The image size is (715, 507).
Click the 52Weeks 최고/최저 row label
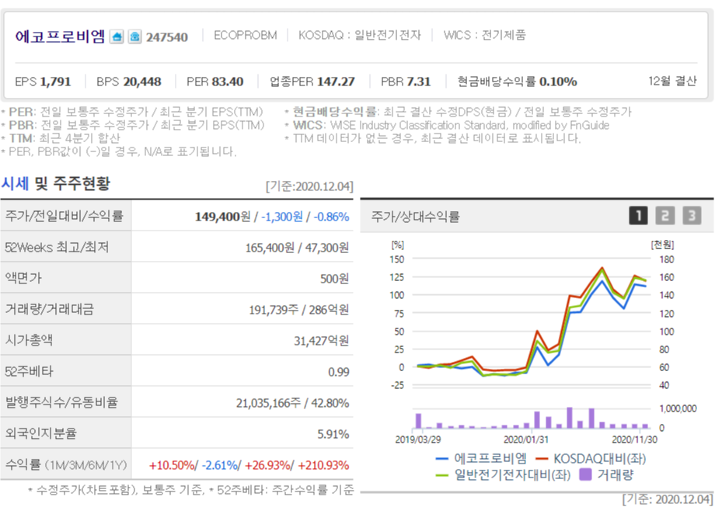(x=57, y=248)
